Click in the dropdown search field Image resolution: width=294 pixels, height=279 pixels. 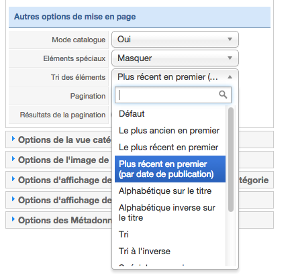pos(173,95)
